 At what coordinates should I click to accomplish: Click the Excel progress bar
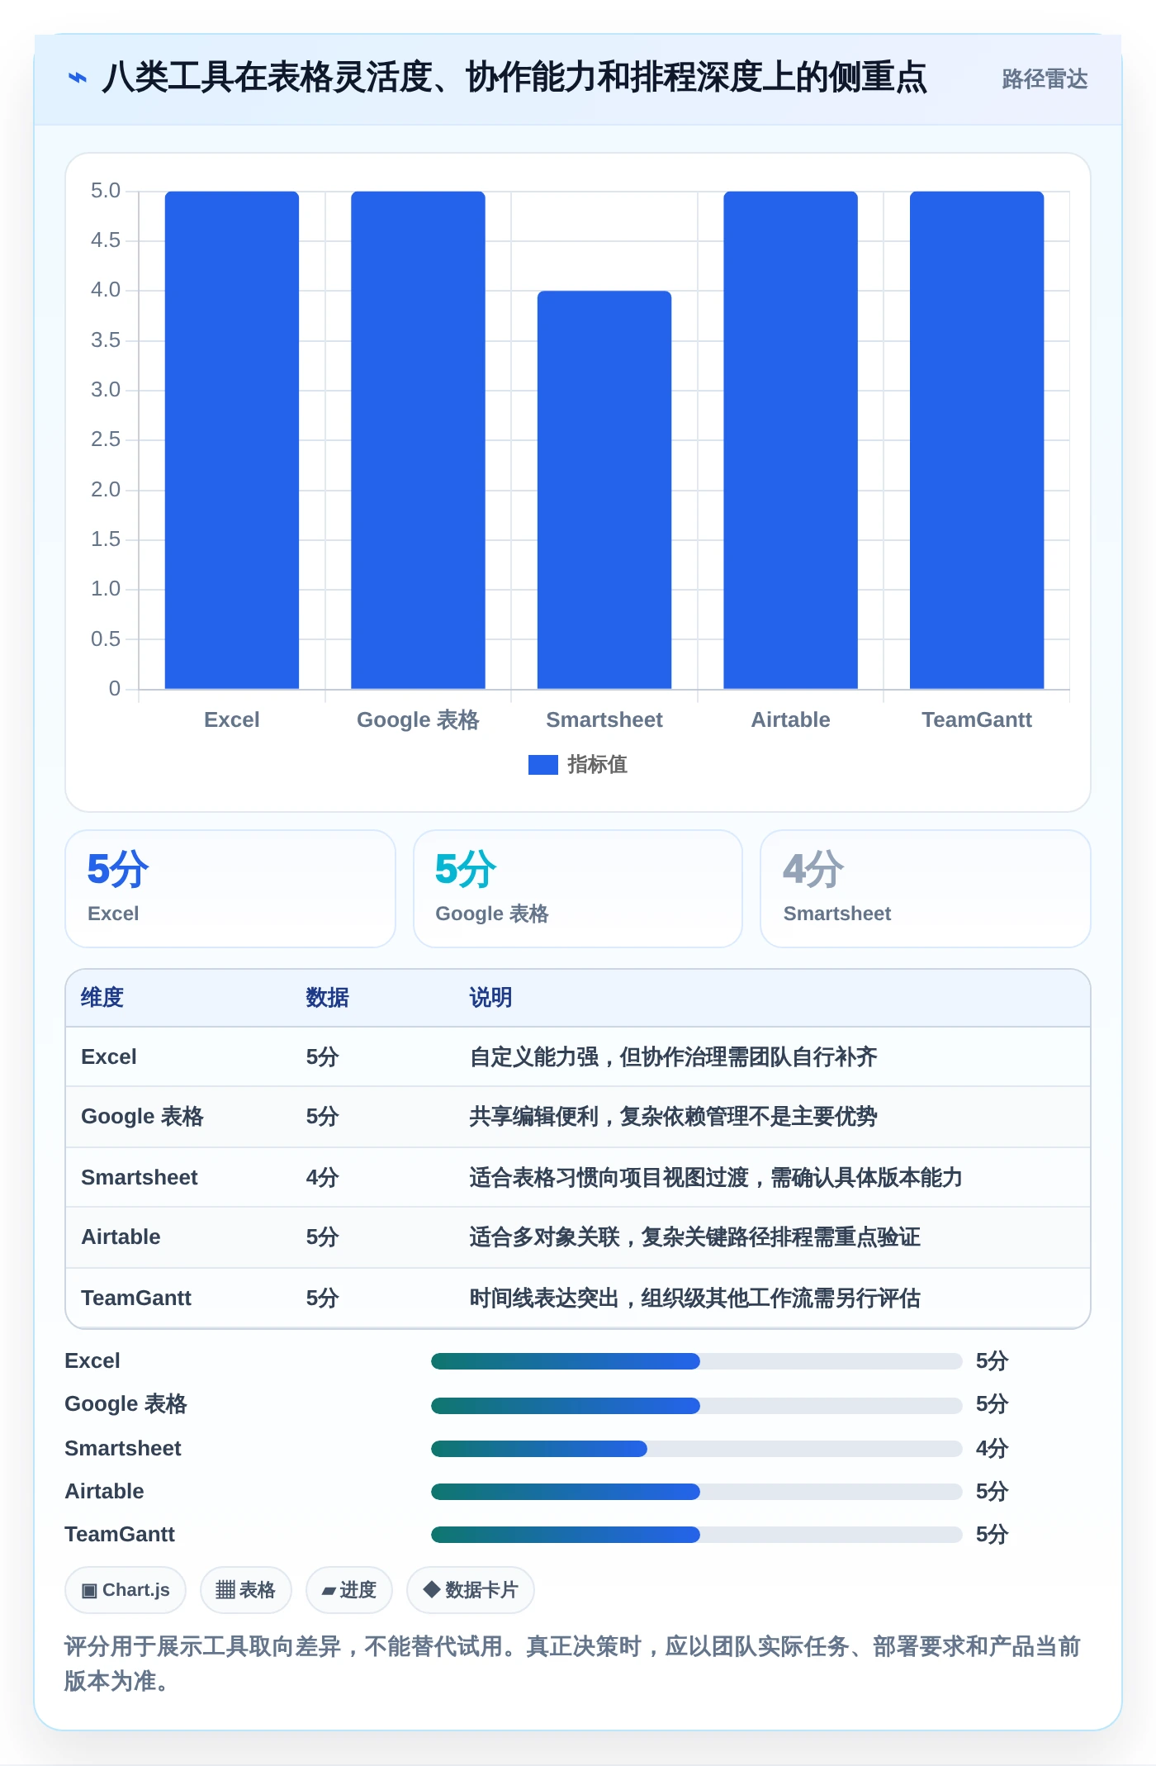[696, 1361]
